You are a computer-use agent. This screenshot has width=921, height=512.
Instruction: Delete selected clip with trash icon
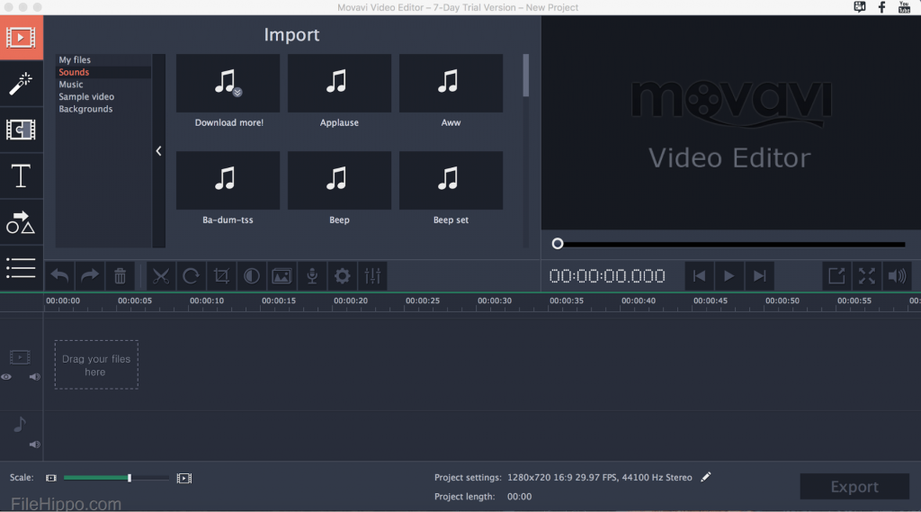[x=120, y=275]
